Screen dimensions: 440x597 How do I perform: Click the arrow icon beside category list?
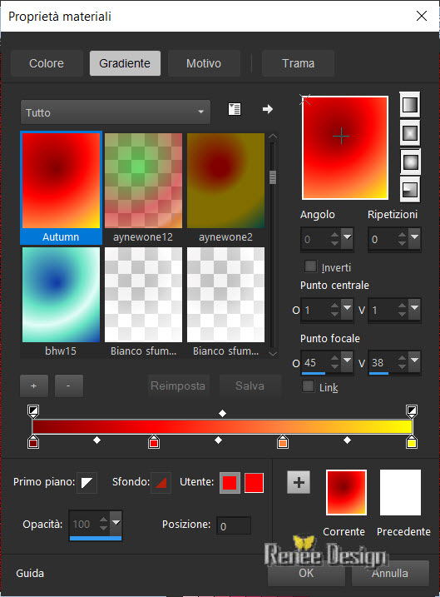coord(268,109)
